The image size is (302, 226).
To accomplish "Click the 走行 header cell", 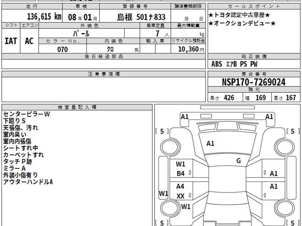I will [32, 7].
